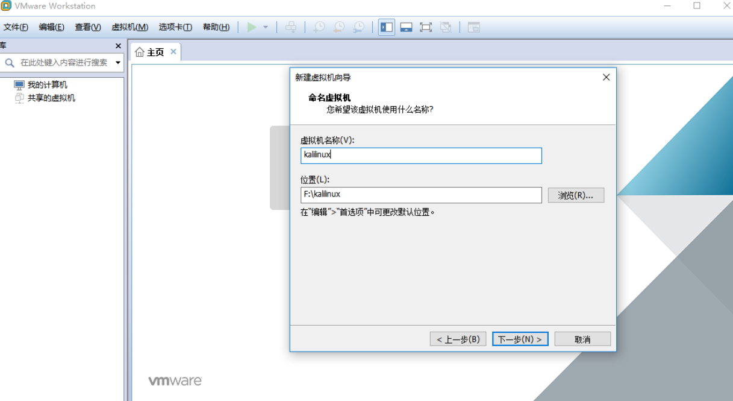The image size is (733, 401).
Task: Toggle the library sidebar view icon
Action: 387,27
